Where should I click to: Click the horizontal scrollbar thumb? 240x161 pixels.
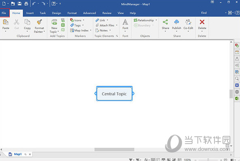coord(114,149)
